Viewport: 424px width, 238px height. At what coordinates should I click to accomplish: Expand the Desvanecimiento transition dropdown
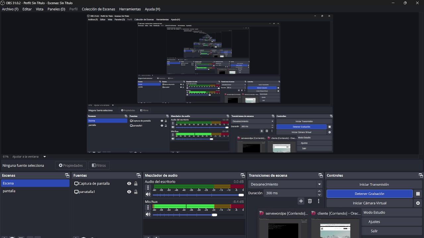(x=319, y=184)
